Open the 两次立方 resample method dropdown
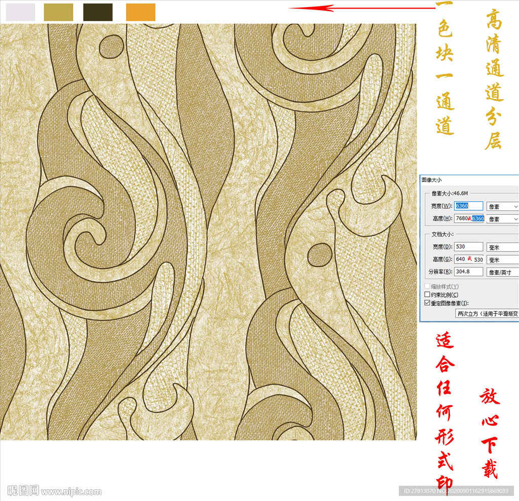The width and height of the screenshot is (519, 501). 487,314
